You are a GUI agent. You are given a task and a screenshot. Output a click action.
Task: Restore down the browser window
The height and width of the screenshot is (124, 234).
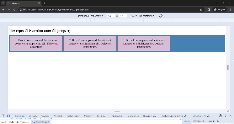click(223, 3)
